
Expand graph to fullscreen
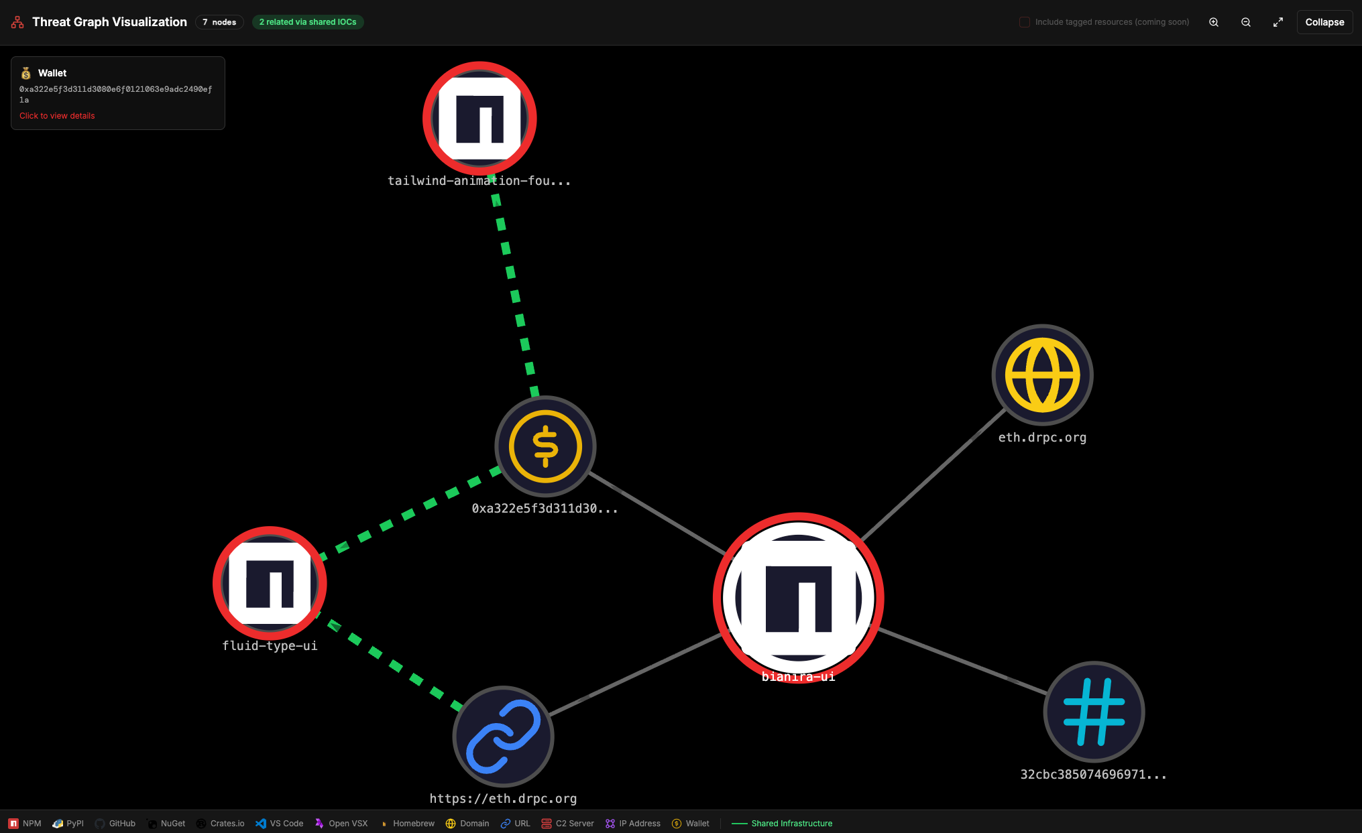(1278, 22)
